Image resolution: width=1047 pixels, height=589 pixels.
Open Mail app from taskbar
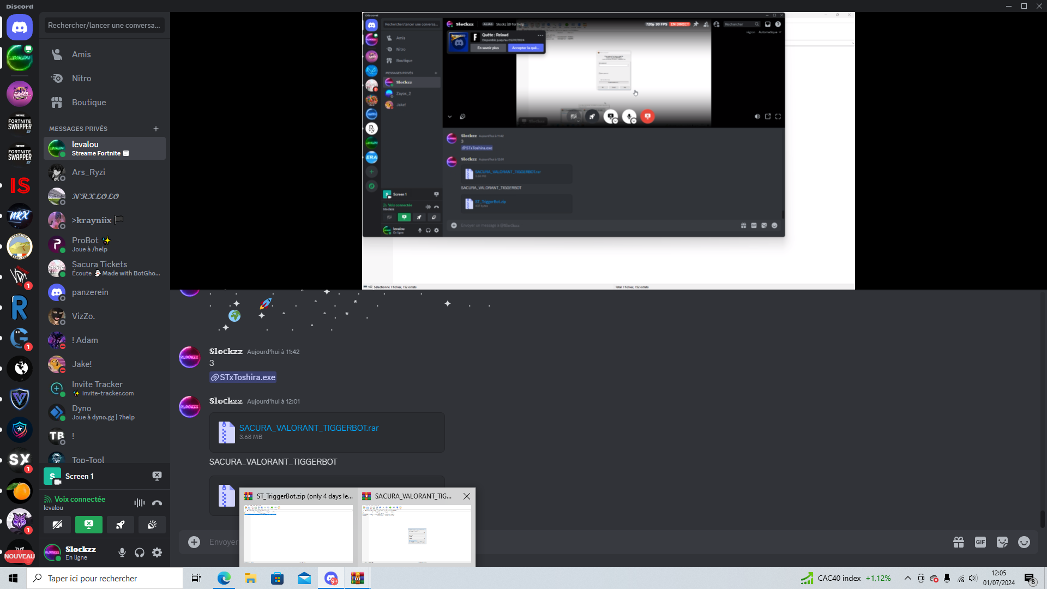[304, 578]
